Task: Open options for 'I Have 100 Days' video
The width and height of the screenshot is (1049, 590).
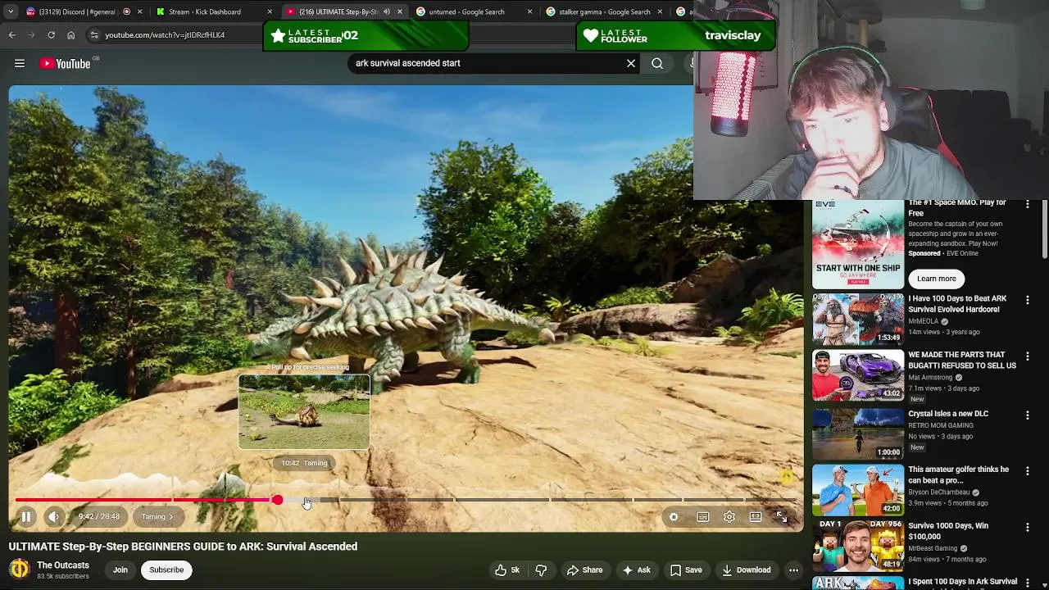Action: 1028,301
